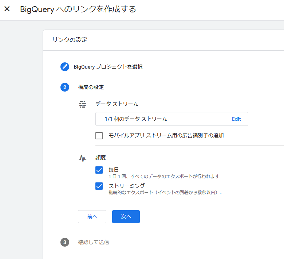Edit the selected data streams
This screenshot has width=284, height=259.
point(236,119)
